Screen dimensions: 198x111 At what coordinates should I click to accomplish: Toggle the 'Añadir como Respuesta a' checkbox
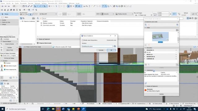click(x=83, y=40)
